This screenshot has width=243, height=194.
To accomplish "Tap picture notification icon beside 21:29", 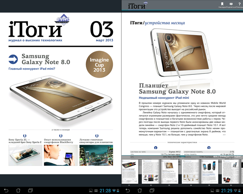I will (212, 191).
